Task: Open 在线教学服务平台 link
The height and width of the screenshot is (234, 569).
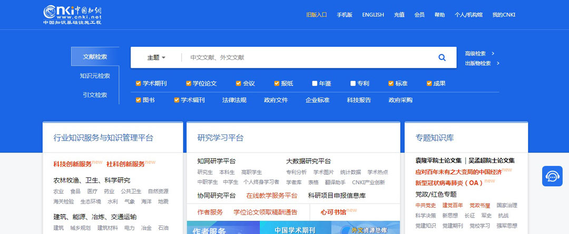Action: [272, 196]
